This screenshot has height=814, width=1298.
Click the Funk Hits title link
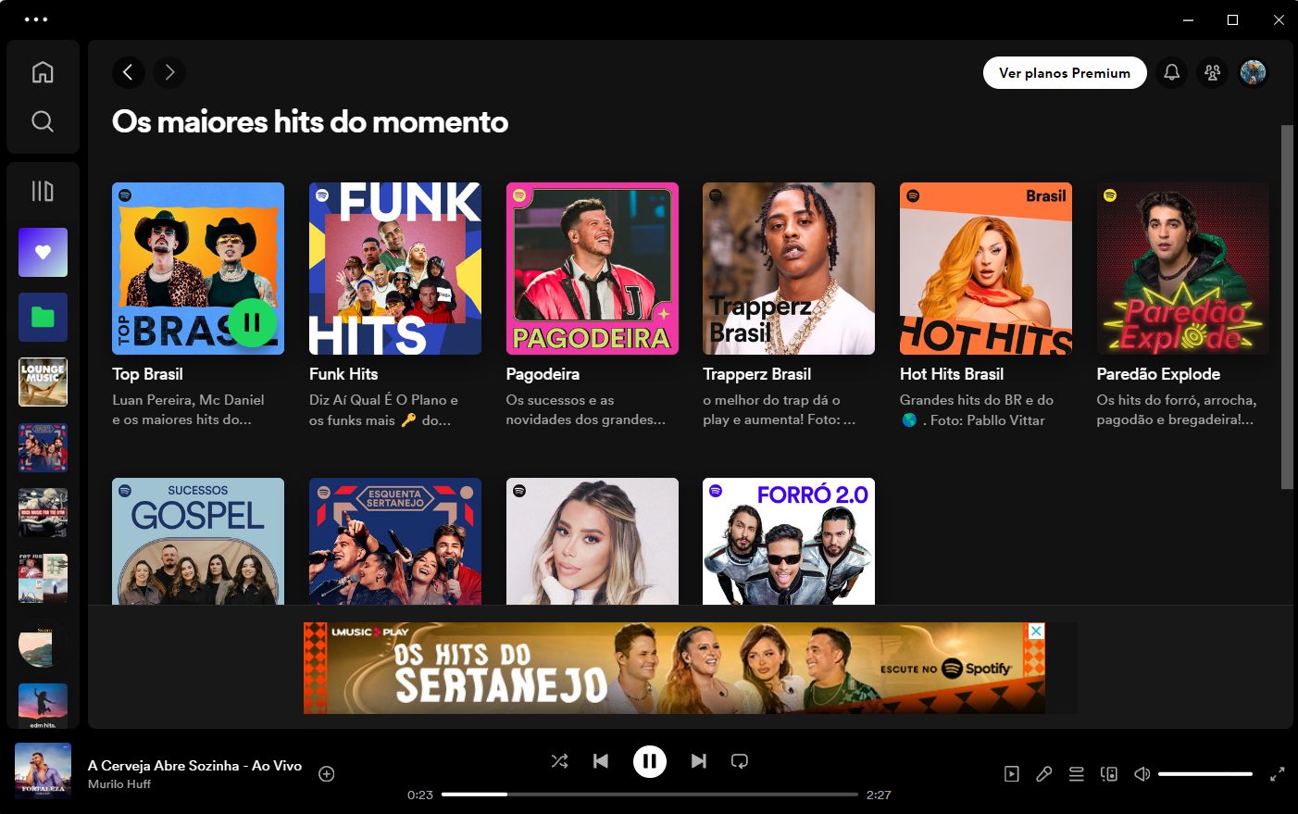click(343, 374)
